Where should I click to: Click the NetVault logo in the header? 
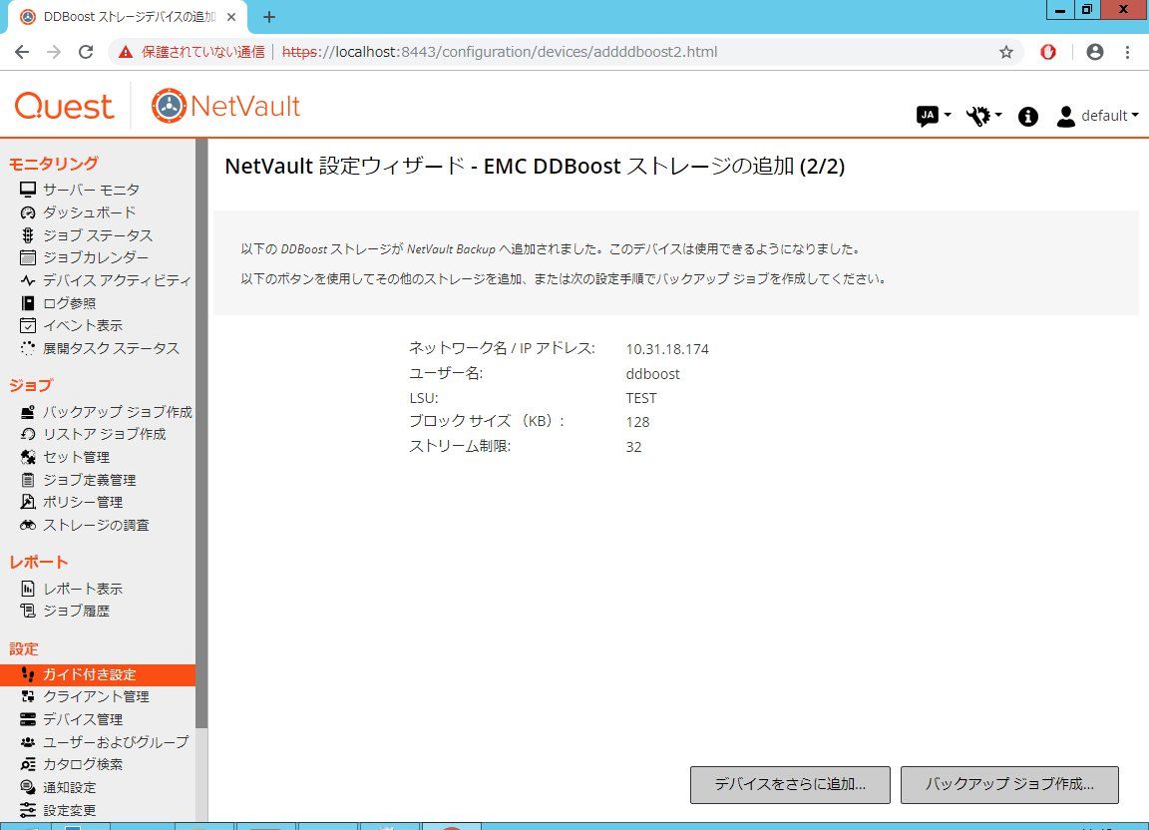pyautogui.click(x=225, y=106)
